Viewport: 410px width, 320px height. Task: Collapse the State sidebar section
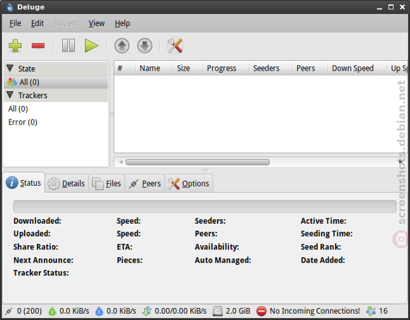pos(10,69)
